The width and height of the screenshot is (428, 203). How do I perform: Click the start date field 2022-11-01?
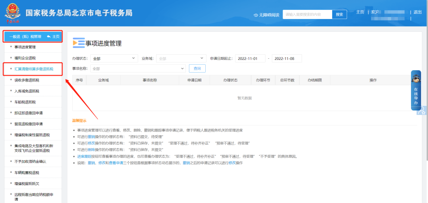[250, 58]
